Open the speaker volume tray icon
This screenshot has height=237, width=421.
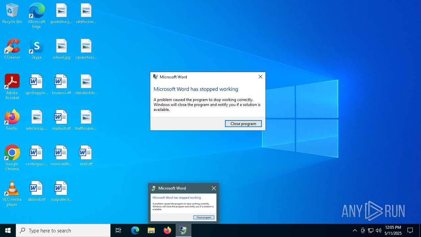[379, 230]
